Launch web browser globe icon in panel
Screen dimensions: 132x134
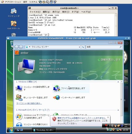[40, 2]
